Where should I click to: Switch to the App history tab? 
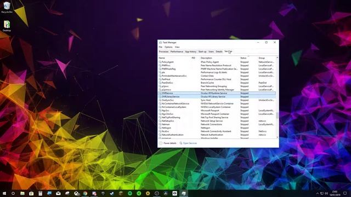tap(190, 51)
